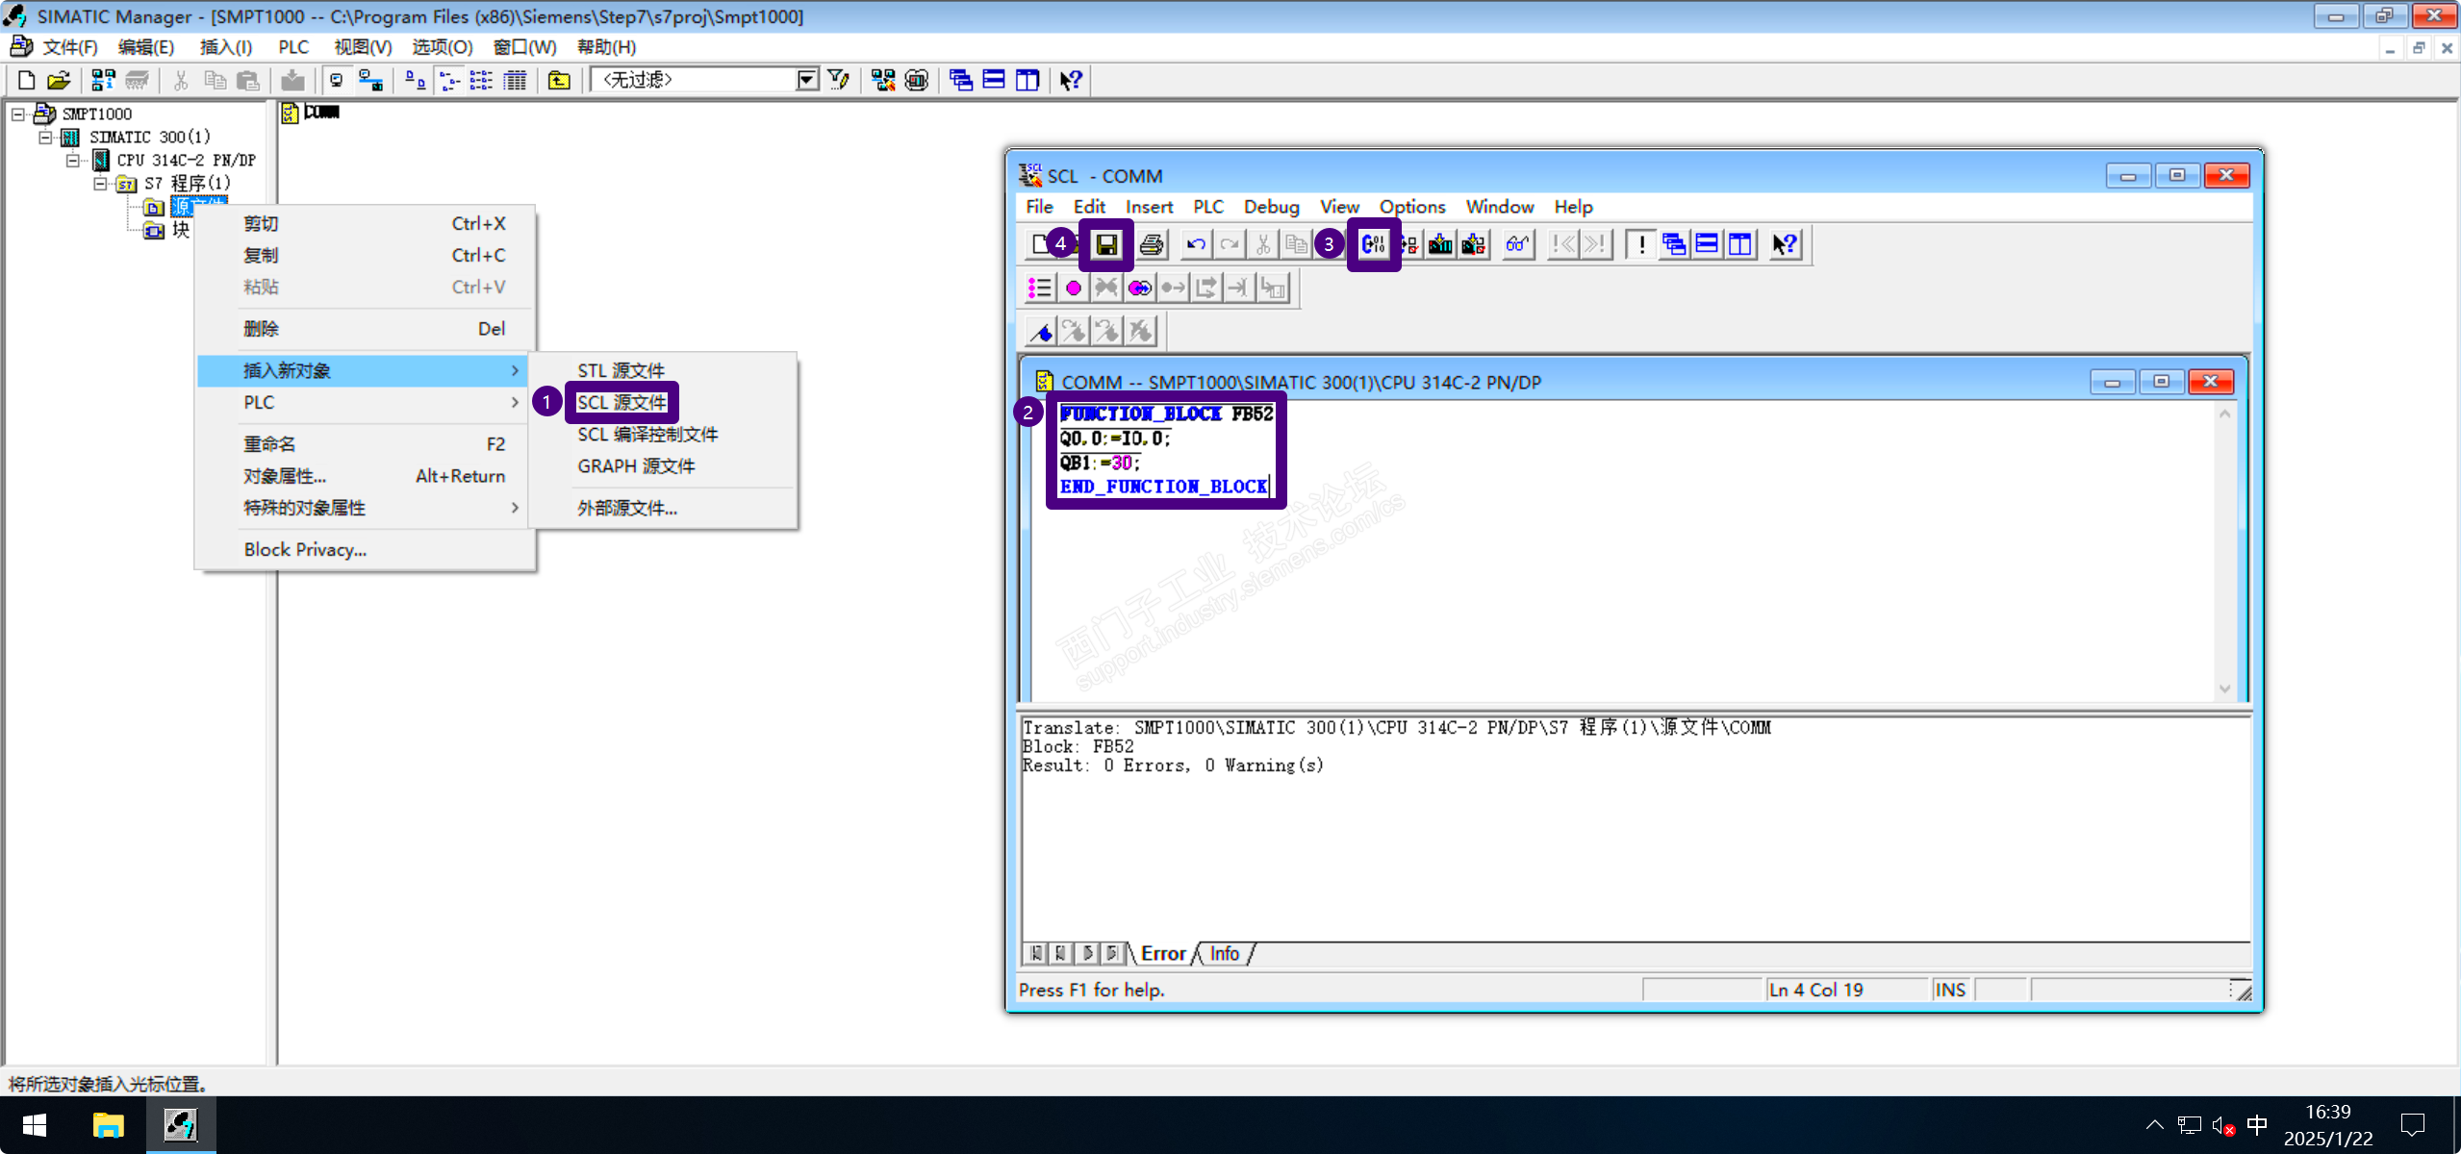Switch to the Info tab
Screen dimensions: 2461x1154
click(1224, 953)
